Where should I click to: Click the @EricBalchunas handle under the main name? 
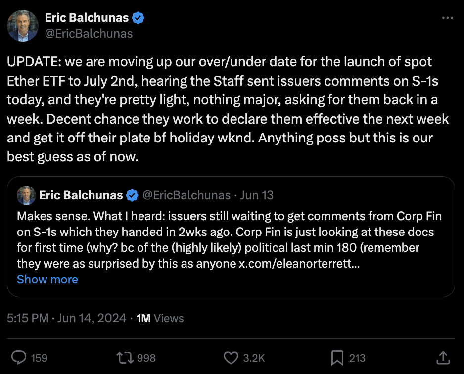click(89, 34)
